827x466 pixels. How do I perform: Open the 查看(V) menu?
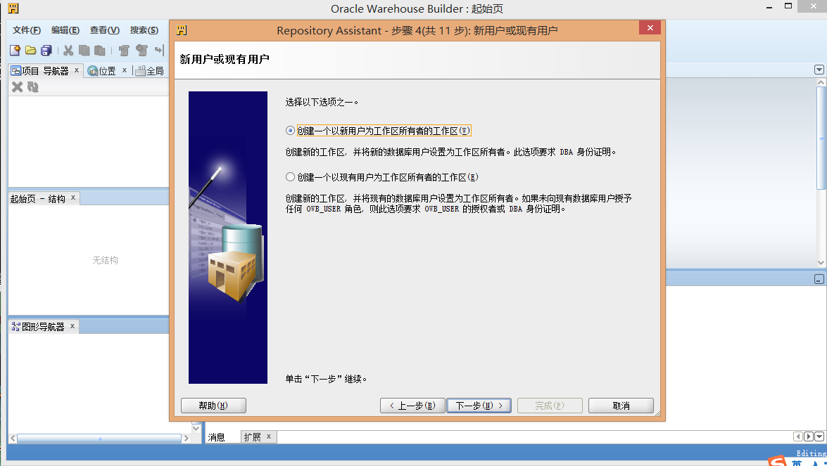[104, 30]
